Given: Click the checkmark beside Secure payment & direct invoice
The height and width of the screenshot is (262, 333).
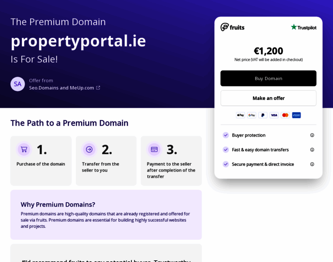Looking at the screenshot, I should click(x=226, y=164).
